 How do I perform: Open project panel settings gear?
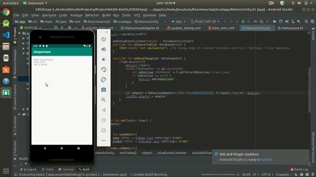click(x=70, y=28)
